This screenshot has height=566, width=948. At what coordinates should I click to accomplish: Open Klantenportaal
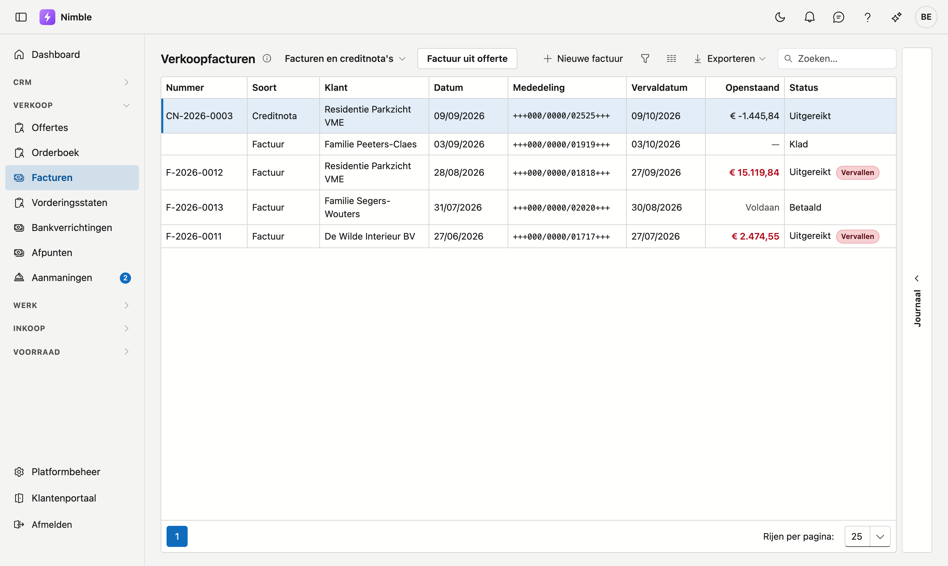coord(72,498)
